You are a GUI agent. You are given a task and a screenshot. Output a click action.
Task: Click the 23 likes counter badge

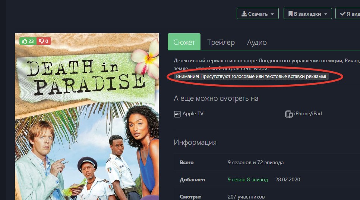[28, 41]
